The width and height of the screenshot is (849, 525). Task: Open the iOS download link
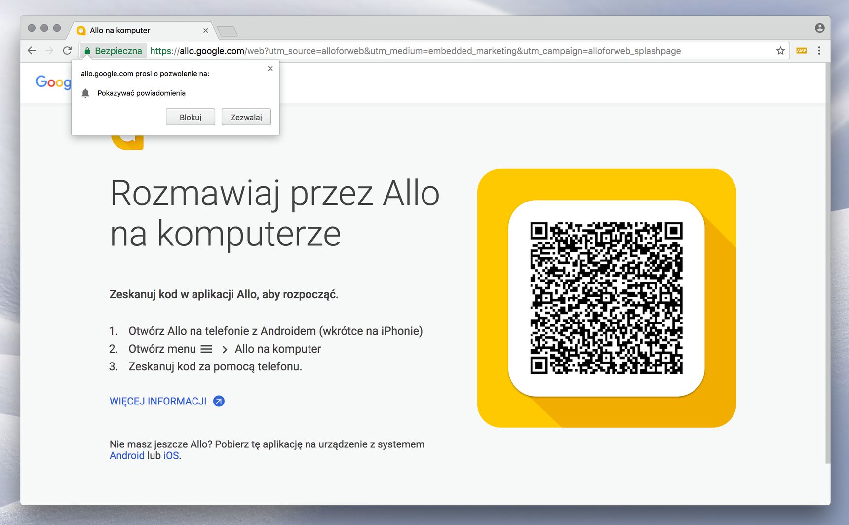(171, 456)
